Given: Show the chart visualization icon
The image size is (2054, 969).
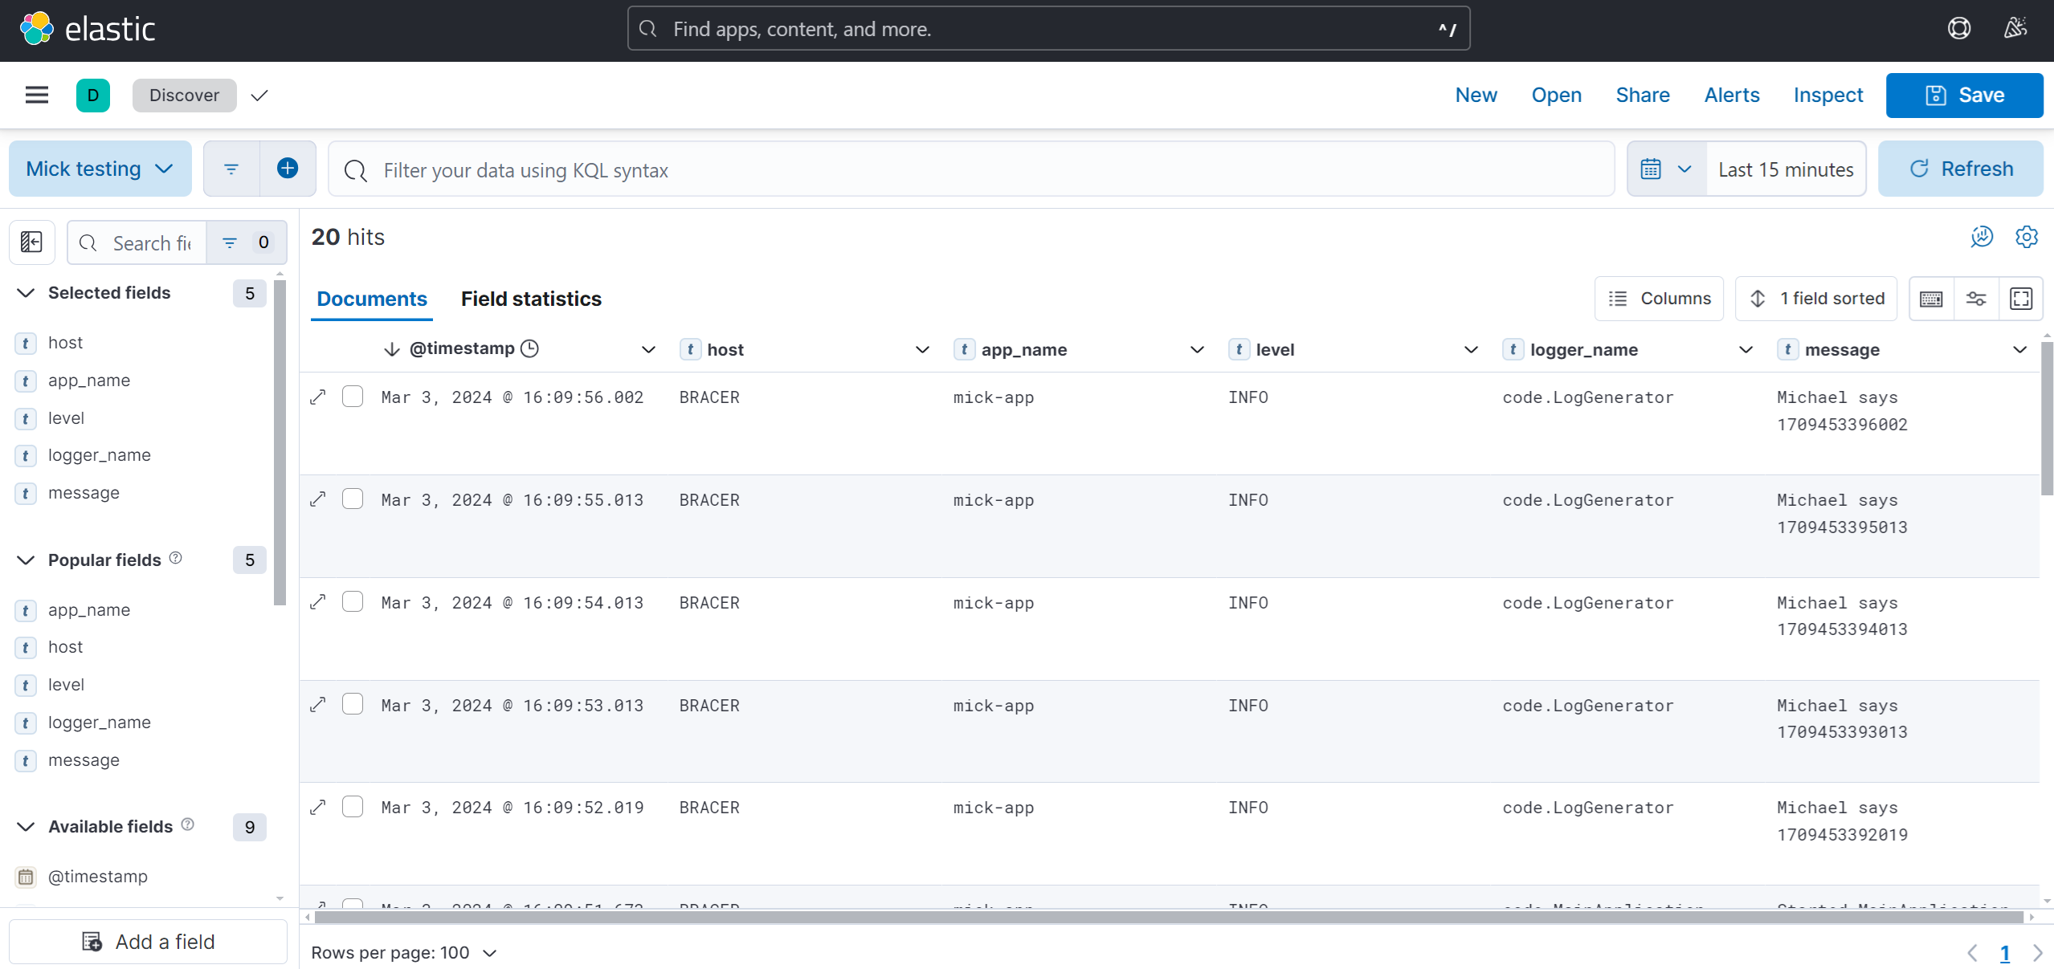Looking at the screenshot, I should pos(1982,237).
